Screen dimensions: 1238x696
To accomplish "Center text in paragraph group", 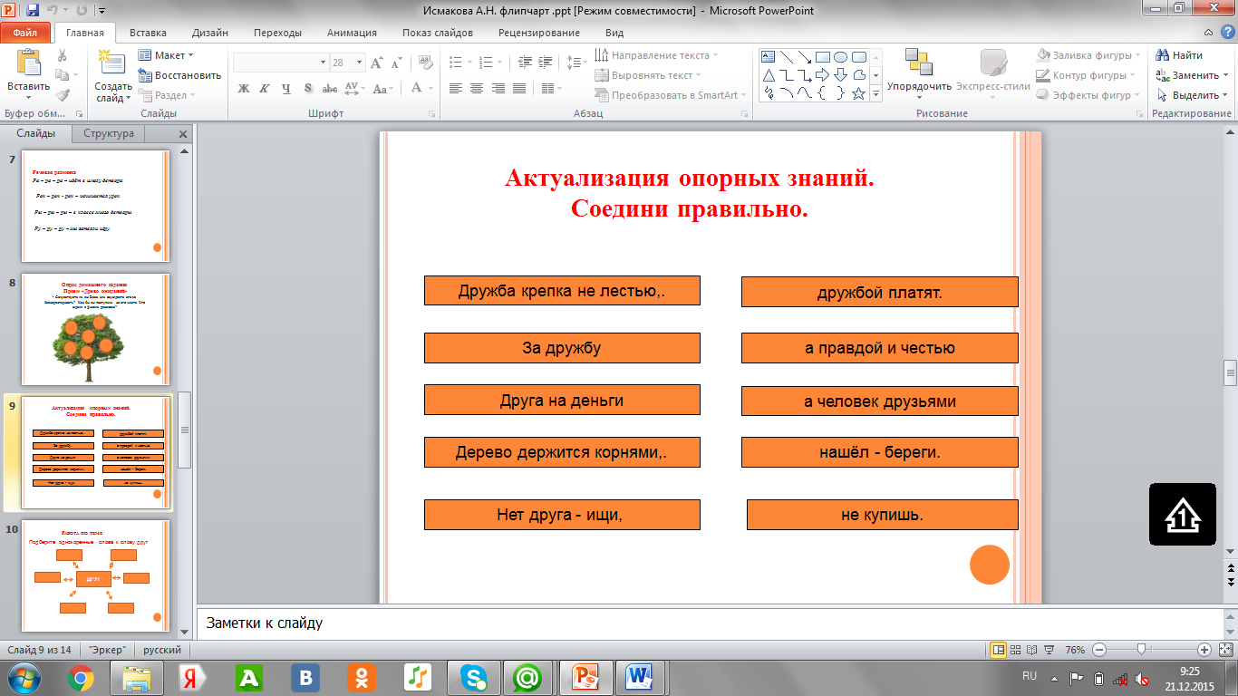I will point(477,88).
